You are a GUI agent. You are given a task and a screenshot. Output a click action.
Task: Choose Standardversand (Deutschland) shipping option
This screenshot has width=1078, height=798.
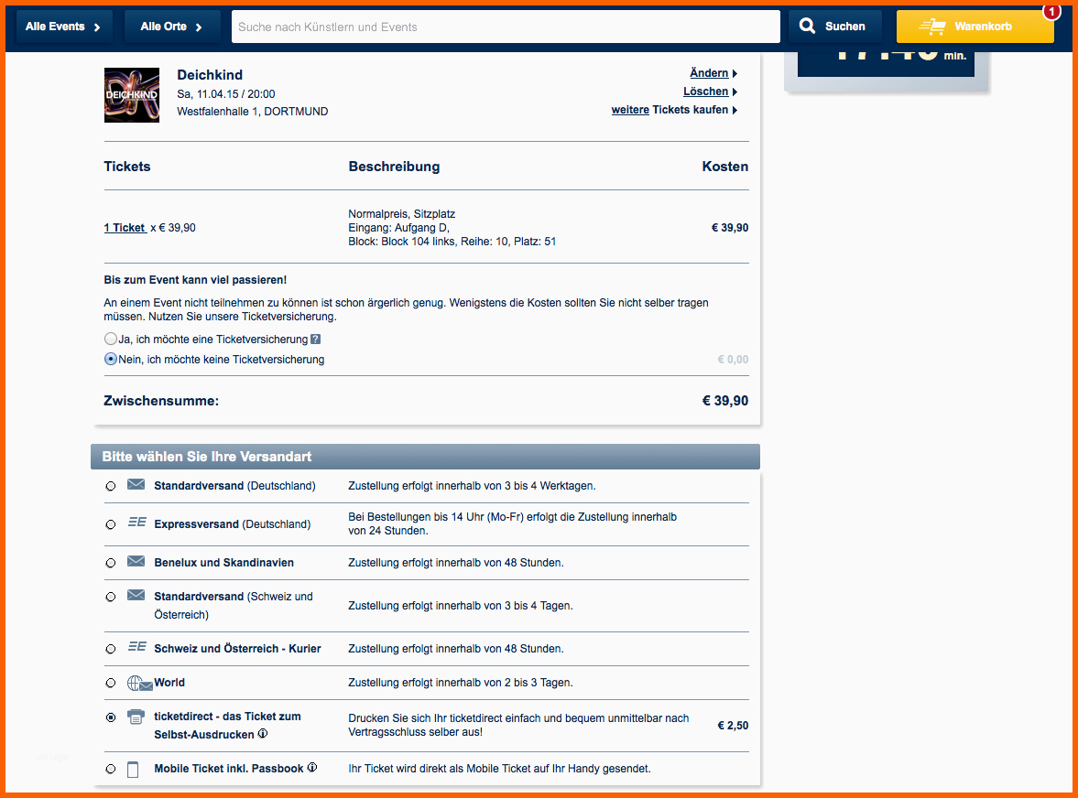click(x=111, y=486)
